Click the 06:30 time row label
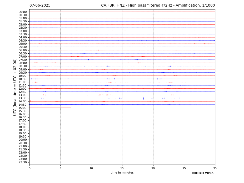 click(23, 53)
